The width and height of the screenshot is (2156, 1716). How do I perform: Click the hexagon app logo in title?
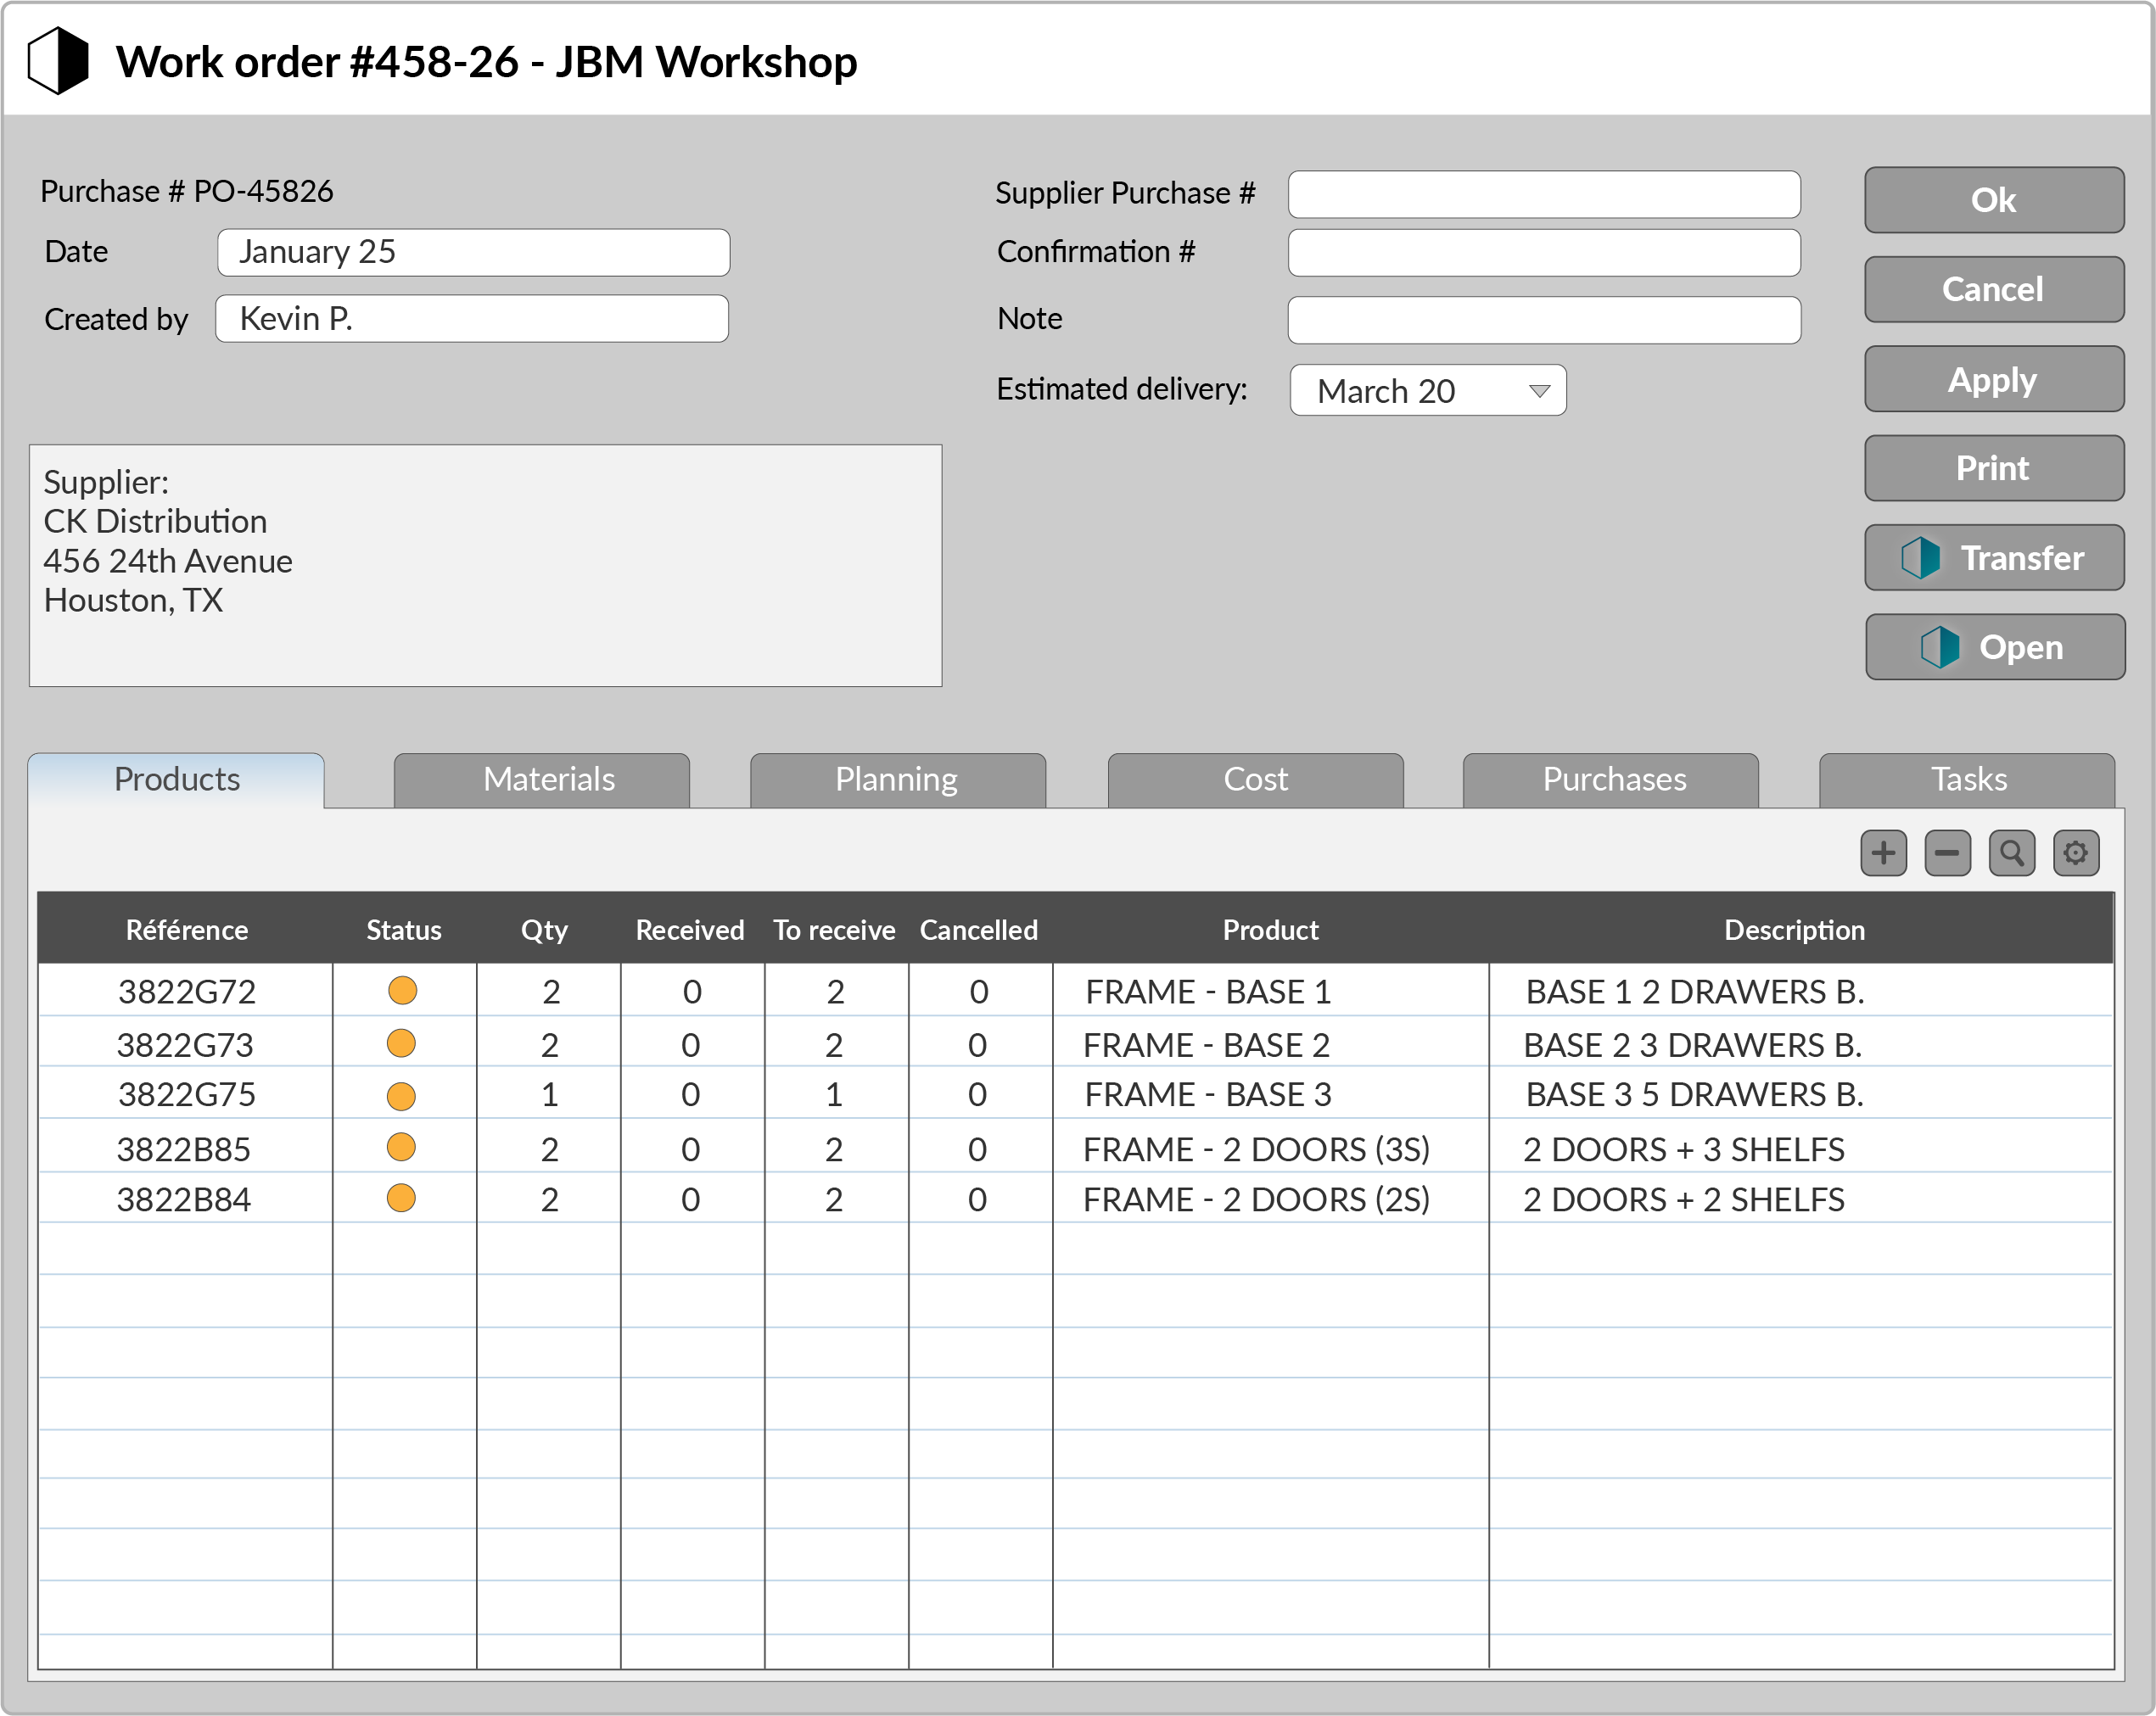(58, 60)
